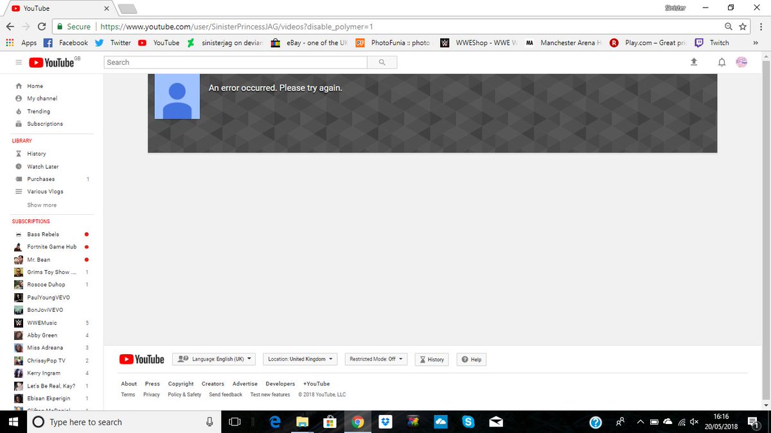Click the taskbar volume muted icon
This screenshot has width=771, height=433.
click(694, 422)
